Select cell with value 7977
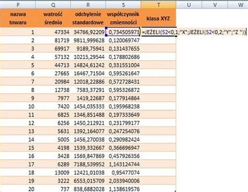Viewport: 248px width, 192px height. click(x=53, y=98)
